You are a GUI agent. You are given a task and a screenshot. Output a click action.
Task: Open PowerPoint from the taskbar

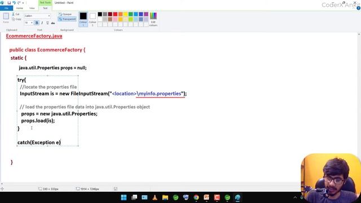[206, 197]
